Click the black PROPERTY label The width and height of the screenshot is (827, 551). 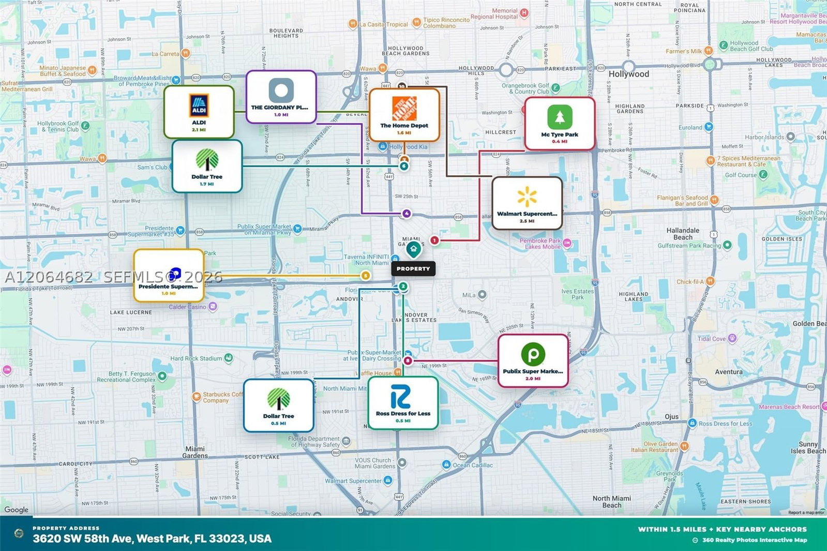413,269
